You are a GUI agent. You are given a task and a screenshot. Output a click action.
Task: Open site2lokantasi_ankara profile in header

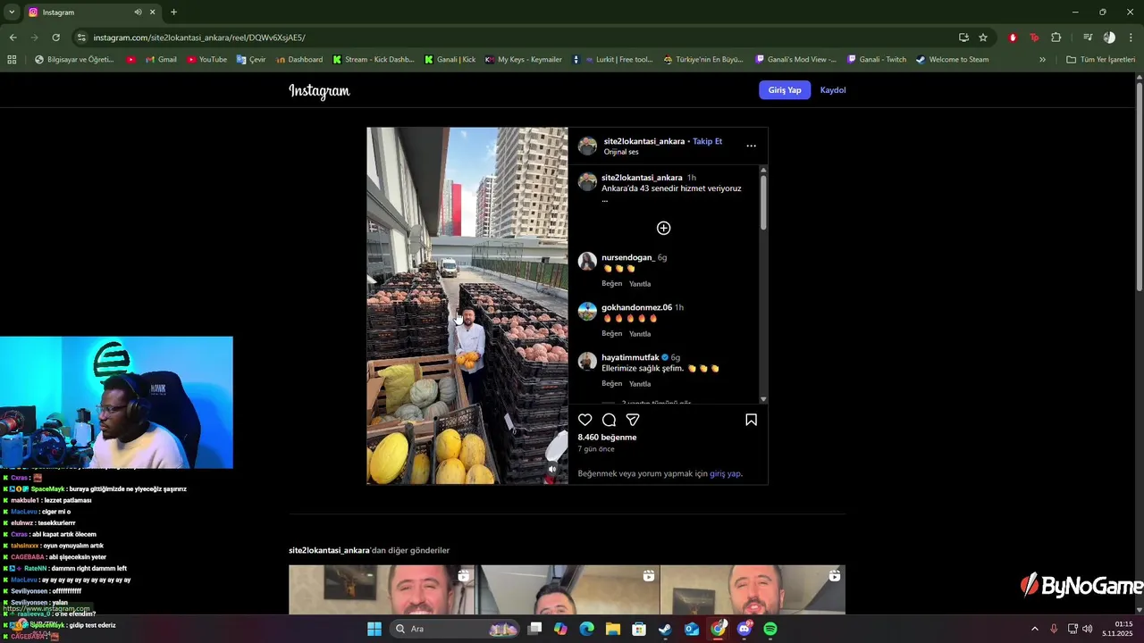[x=643, y=141]
